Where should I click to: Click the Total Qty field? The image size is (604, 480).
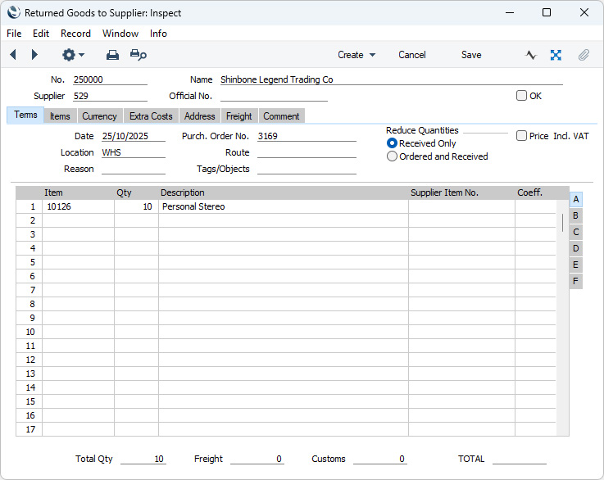[143, 459]
